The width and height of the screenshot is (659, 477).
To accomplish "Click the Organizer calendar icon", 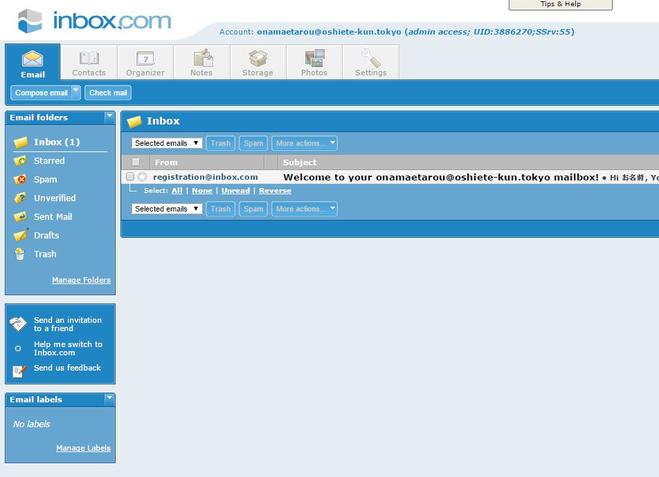I will pyautogui.click(x=145, y=58).
